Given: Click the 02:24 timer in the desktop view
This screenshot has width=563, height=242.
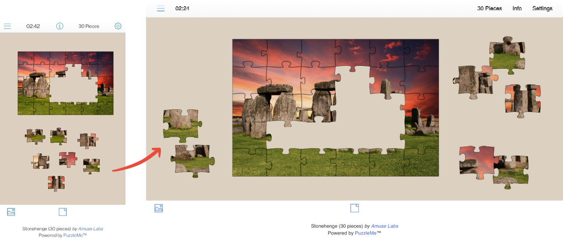Looking at the screenshot, I should pos(182,8).
